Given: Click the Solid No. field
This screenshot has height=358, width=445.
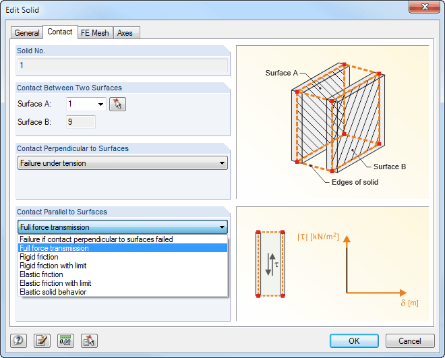Looking at the screenshot, I should (x=123, y=65).
